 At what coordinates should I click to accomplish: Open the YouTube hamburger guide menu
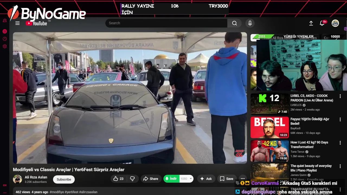click(x=17, y=23)
